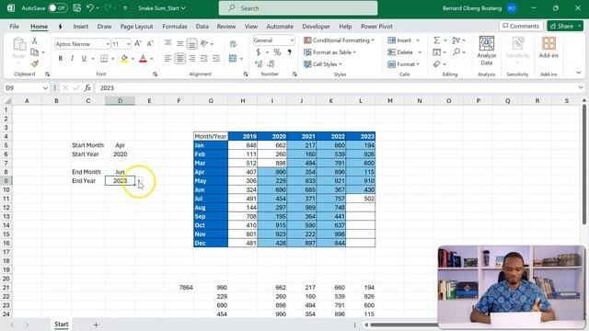Open the Fill Color dropdown arrow
Viewport: 589px width, 331px height.
[x=133, y=59]
